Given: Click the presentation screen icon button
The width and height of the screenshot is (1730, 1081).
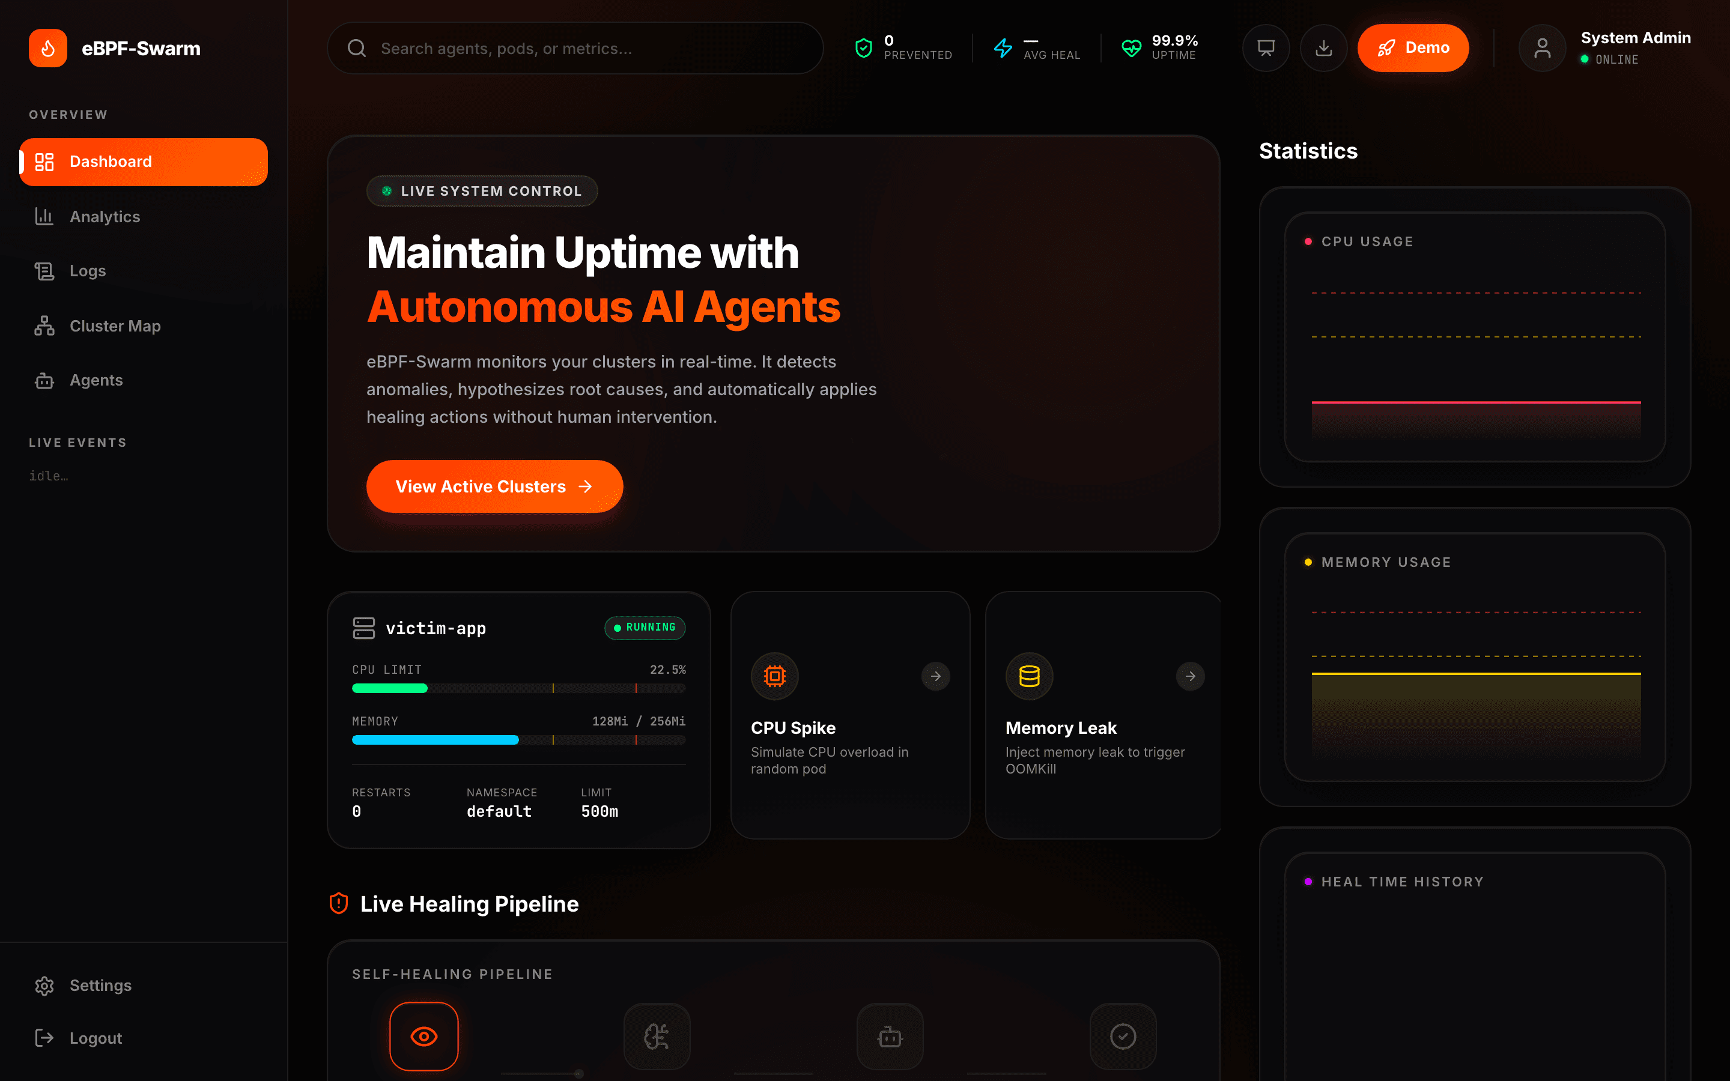Looking at the screenshot, I should click(x=1265, y=48).
